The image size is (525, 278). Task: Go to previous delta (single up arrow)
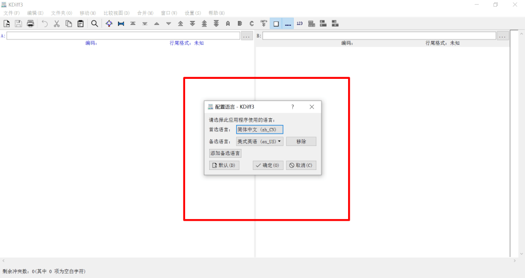coord(157,24)
